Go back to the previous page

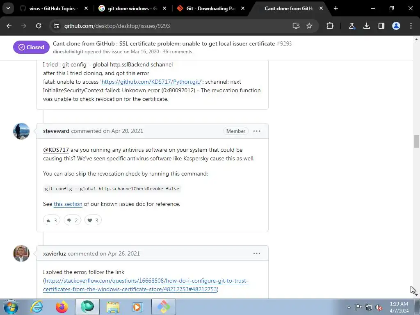coord(9,26)
